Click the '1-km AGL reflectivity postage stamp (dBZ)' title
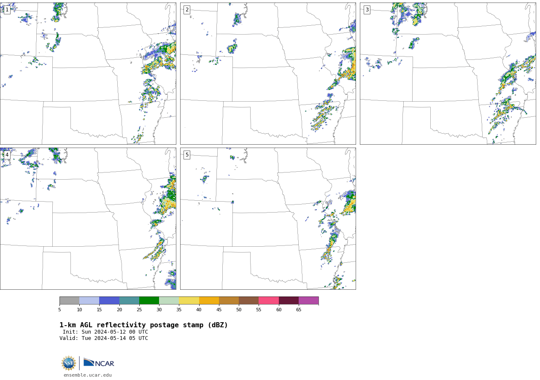This screenshot has width=540, height=380. point(143,325)
